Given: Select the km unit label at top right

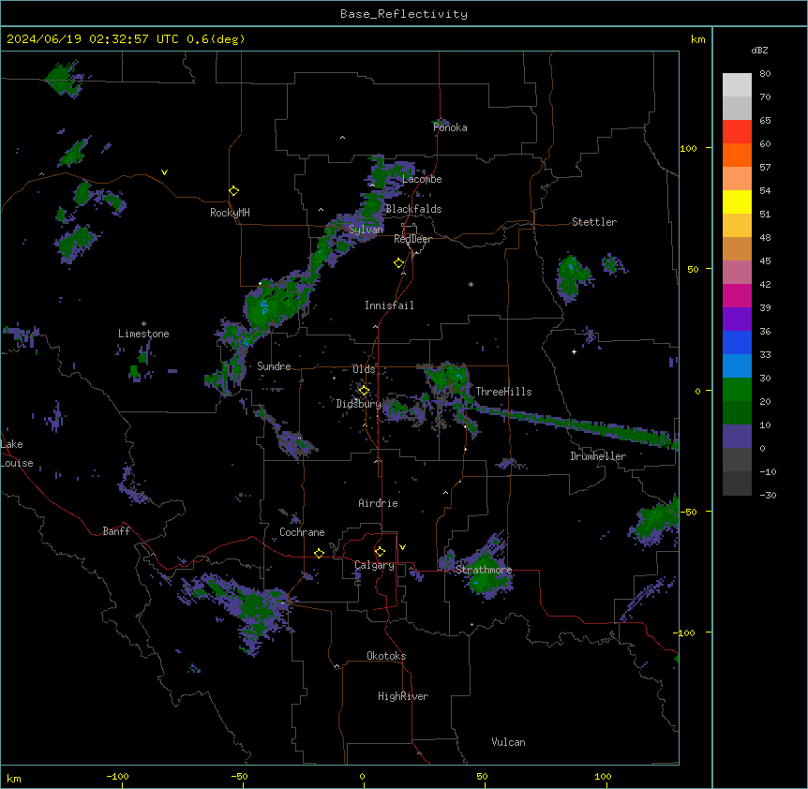Looking at the screenshot, I should click(697, 39).
